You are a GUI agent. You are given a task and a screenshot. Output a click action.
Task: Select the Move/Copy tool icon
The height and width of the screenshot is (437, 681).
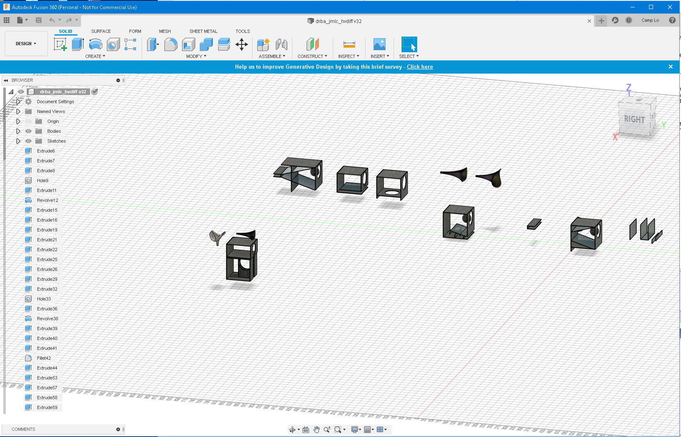(242, 44)
